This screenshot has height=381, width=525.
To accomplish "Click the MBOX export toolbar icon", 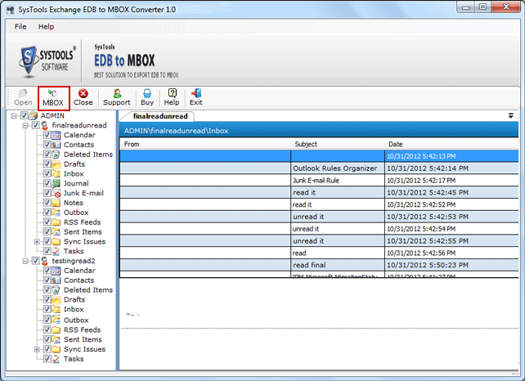I will tap(53, 93).
